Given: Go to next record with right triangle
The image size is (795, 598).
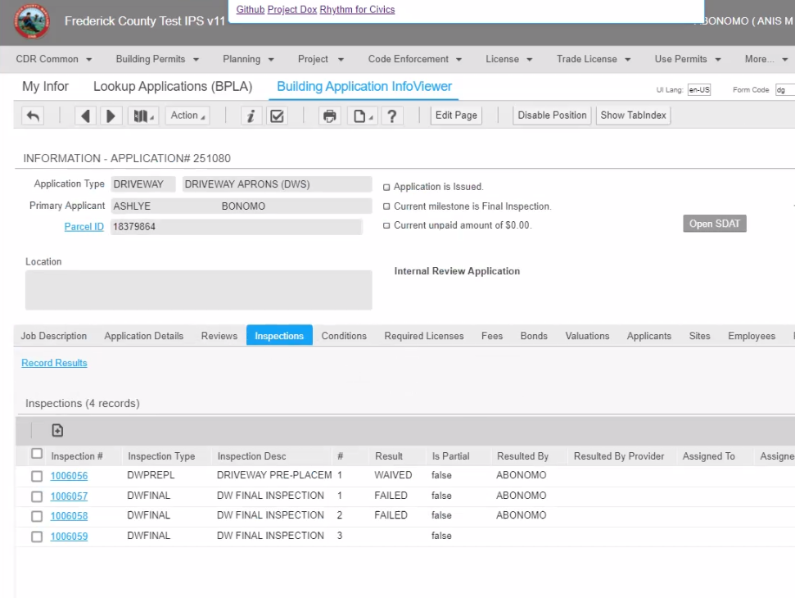Looking at the screenshot, I should (111, 116).
